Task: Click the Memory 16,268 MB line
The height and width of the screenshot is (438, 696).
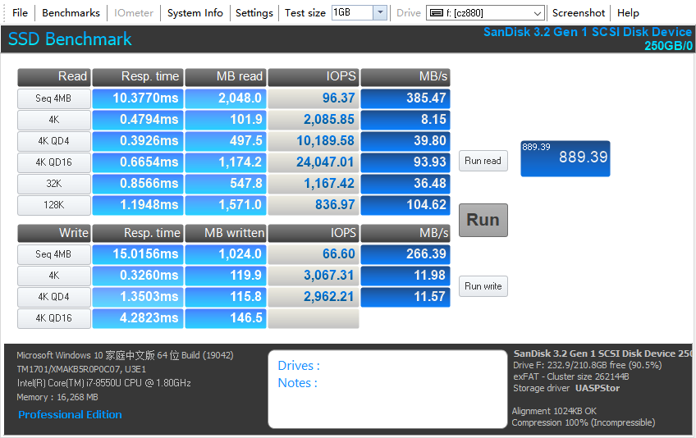Action: point(57,397)
